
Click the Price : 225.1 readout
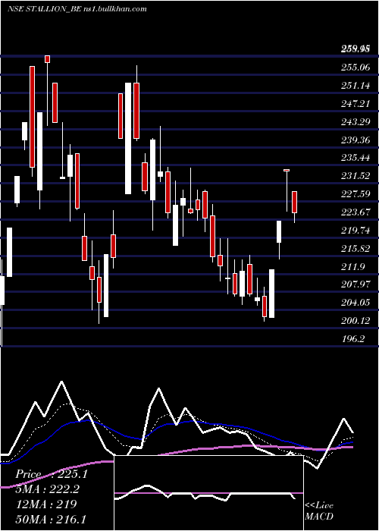(x=52, y=474)
